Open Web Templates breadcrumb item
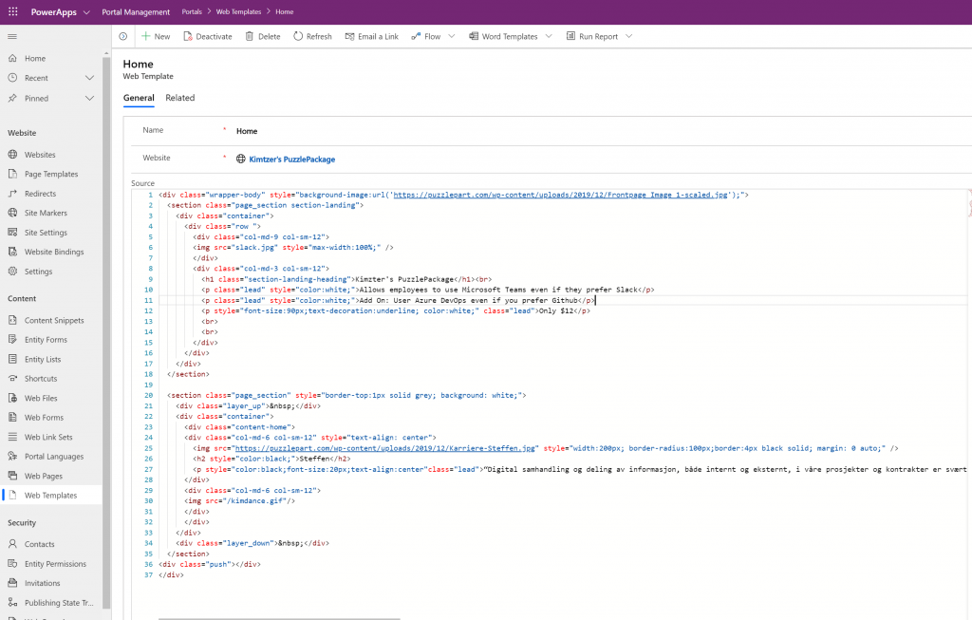 coord(238,11)
